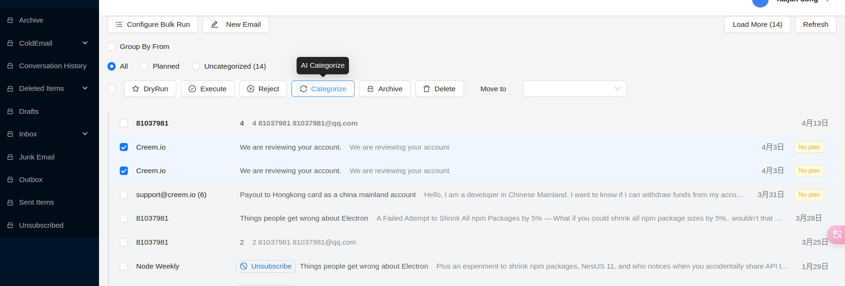This screenshot has height=286, width=845.
Task: Open the Junk Email folder
Action: [37, 157]
